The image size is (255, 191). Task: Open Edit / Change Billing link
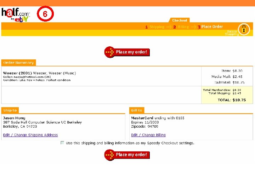click(148, 135)
